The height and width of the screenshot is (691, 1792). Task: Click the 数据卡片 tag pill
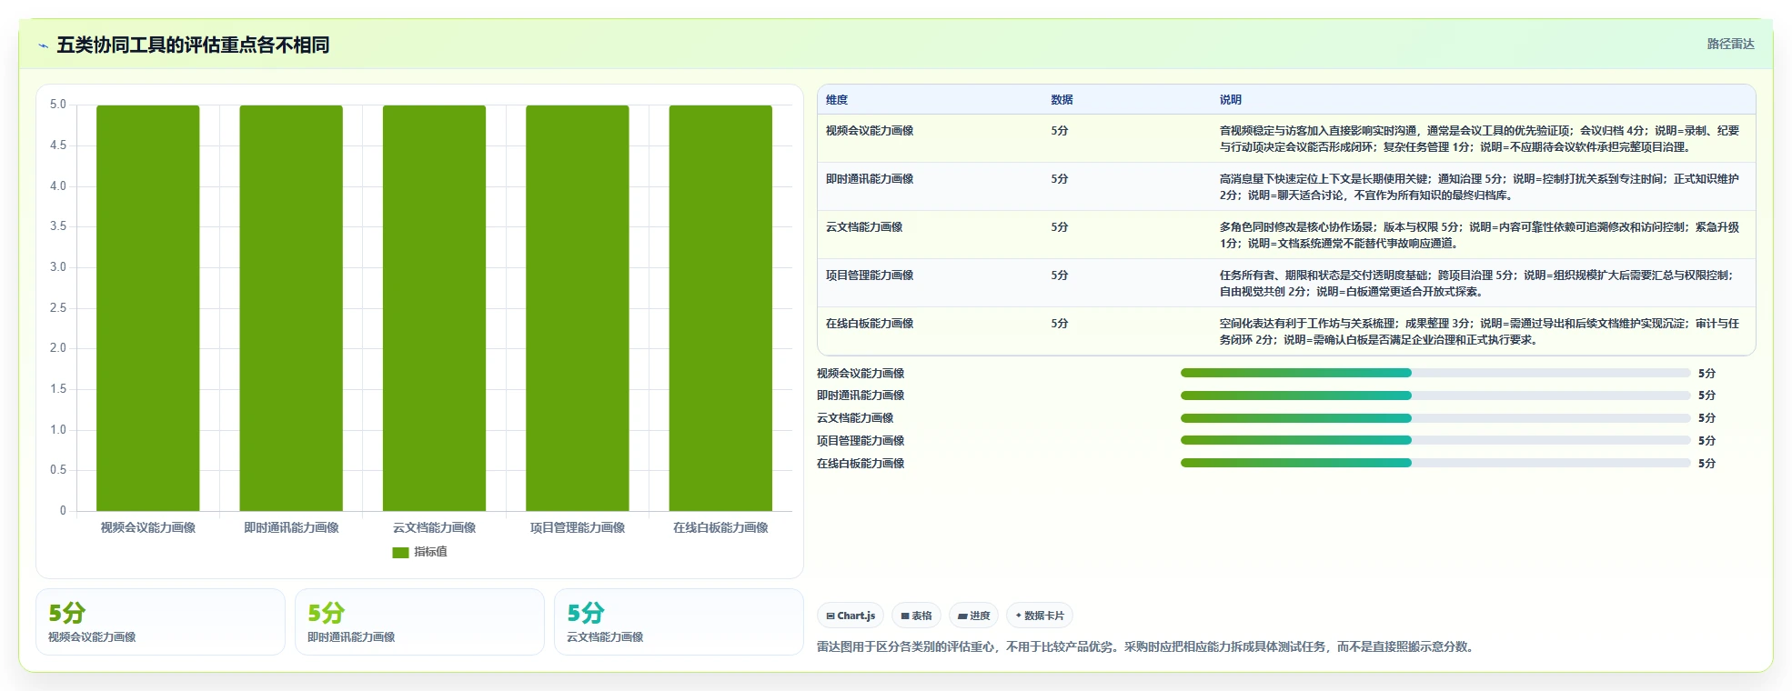(x=1040, y=616)
